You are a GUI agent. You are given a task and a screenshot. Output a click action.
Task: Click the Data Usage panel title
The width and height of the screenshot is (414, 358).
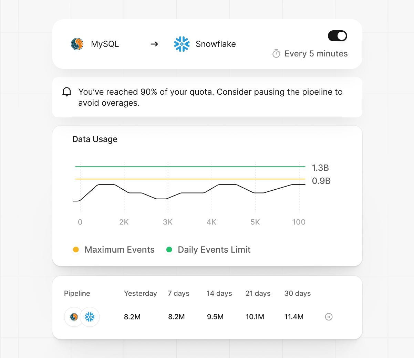(95, 139)
